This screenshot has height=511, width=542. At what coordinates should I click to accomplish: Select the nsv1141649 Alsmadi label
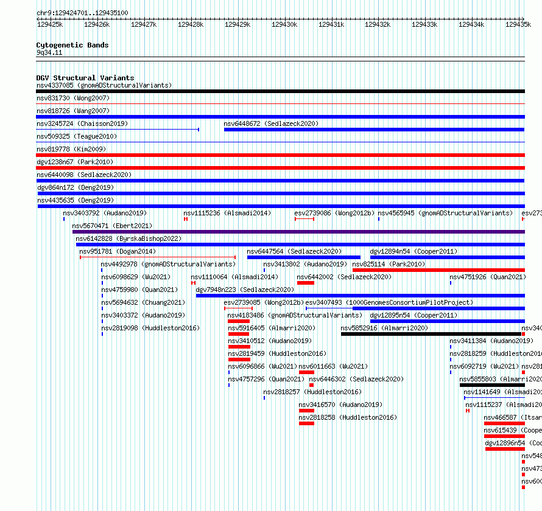502,392
